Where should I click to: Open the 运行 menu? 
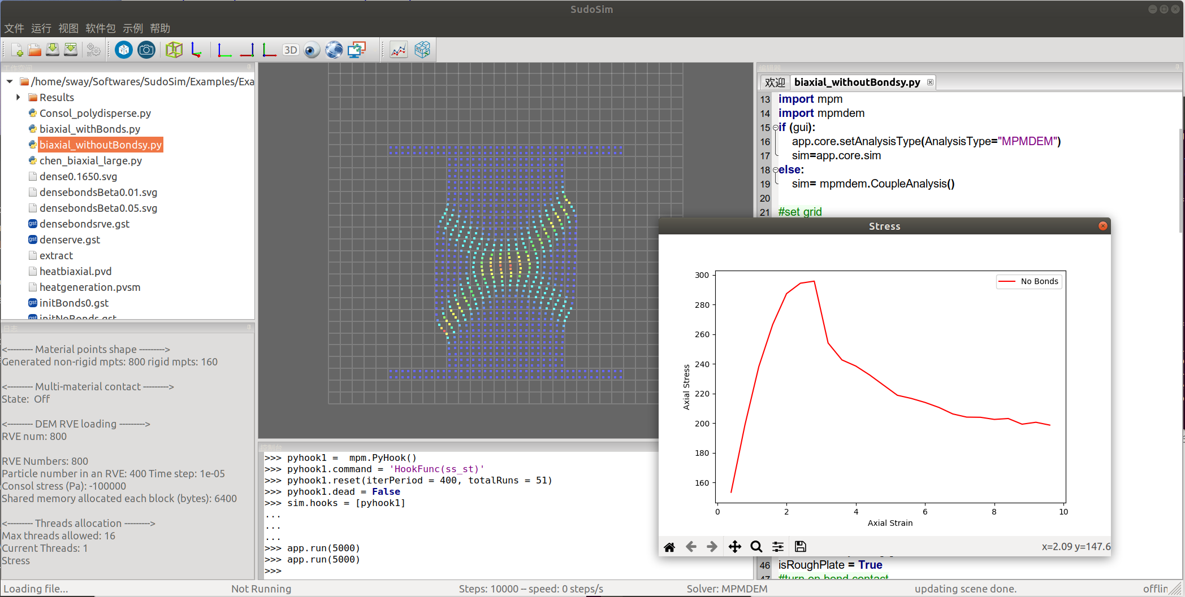tap(41, 28)
